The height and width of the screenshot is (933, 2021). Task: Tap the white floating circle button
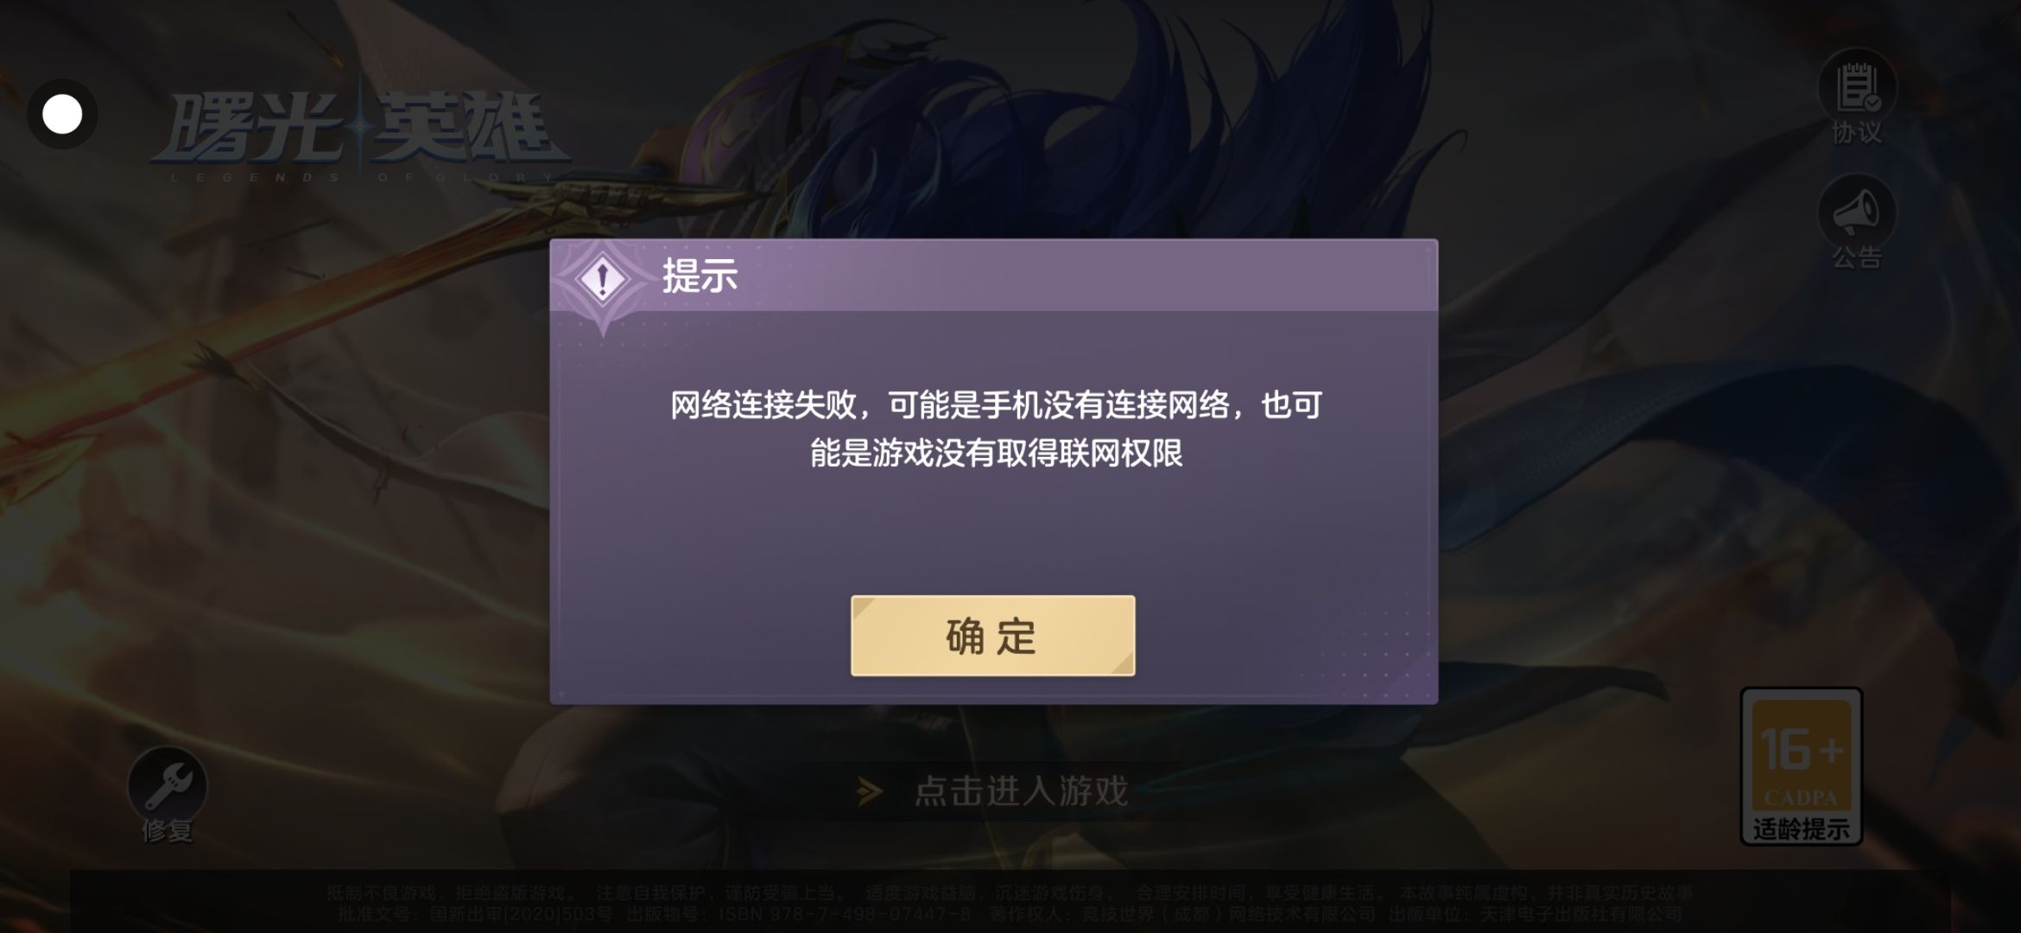[62, 114]
